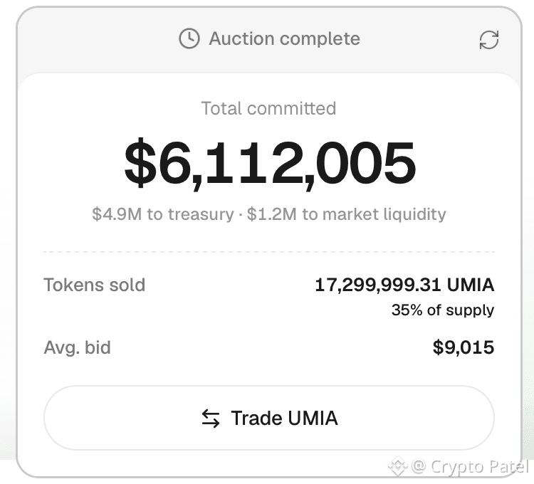Click the $6,112,005 total amount
534x484 pixels.
point(270,164)
